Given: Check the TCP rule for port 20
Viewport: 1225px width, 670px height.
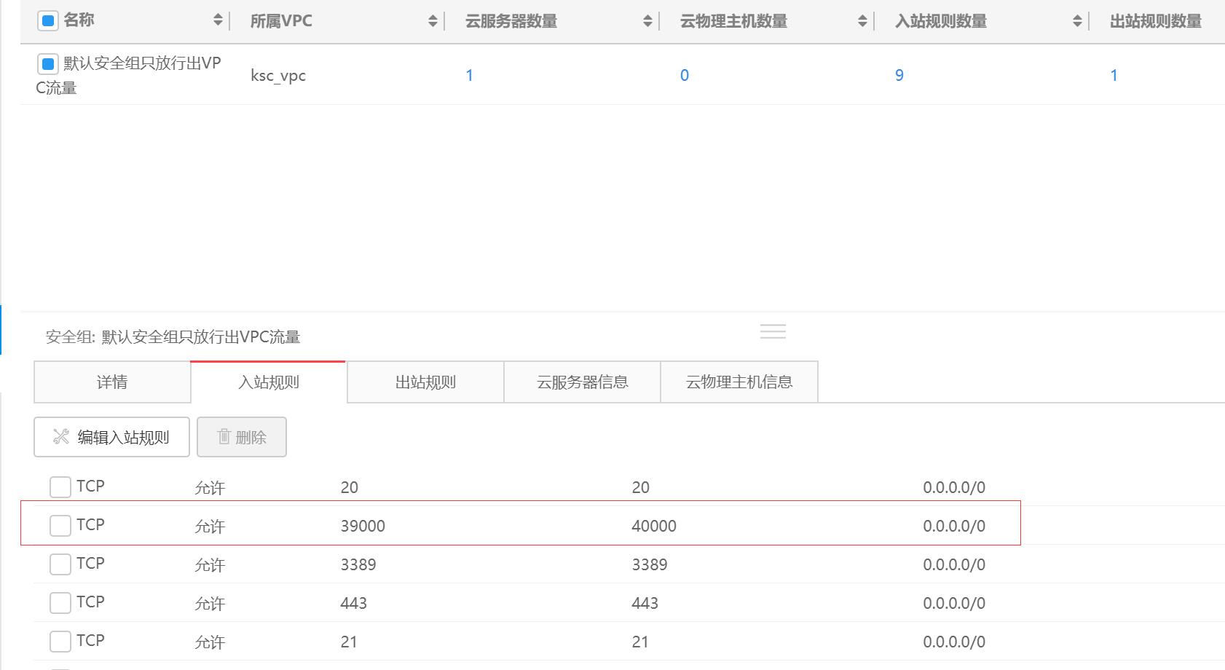Looking at the screenshot, I should [60, 486].
